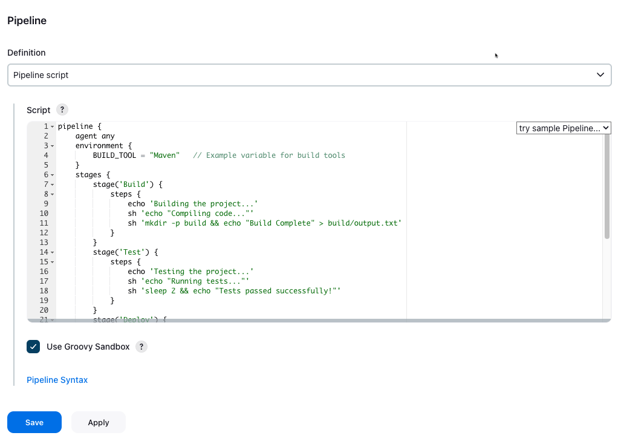Viewport: 621px width, 447px height.
Task: Open the try sample Pipeline dropdown
Action: [564, 128]
